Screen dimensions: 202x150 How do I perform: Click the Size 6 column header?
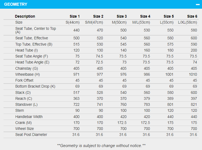(192, 16)
